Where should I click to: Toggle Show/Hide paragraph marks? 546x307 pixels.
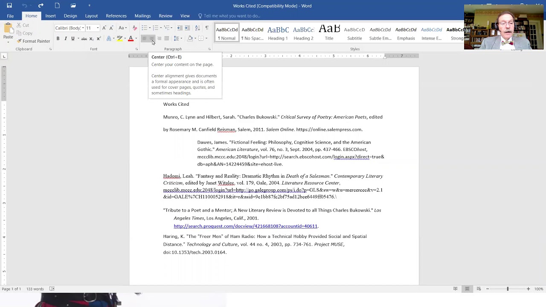(207, 28)
